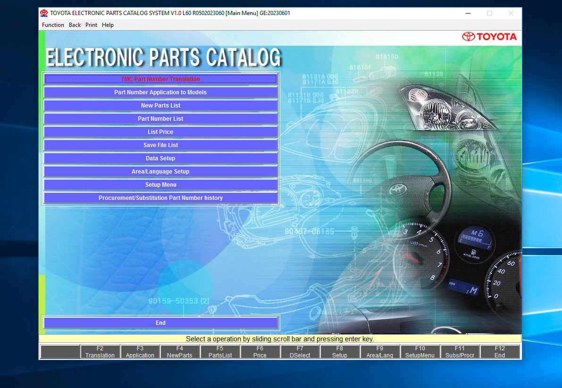Open the New Parts List screen
This screenshot has width=562, height=388.
click(160, 105)
